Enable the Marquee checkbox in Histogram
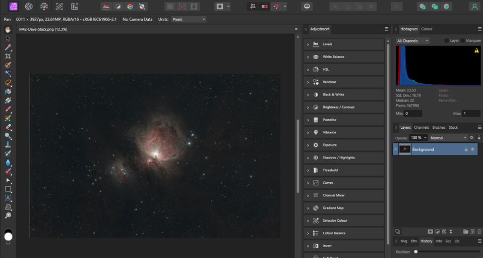Screen dimensions: 483x258 point(463,41)
